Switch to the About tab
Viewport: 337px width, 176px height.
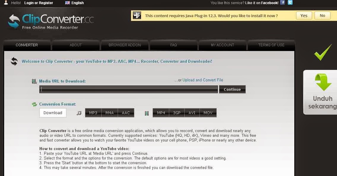click(76, 45)
